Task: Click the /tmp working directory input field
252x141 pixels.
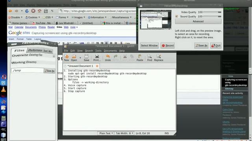Action: coord(28,70)
